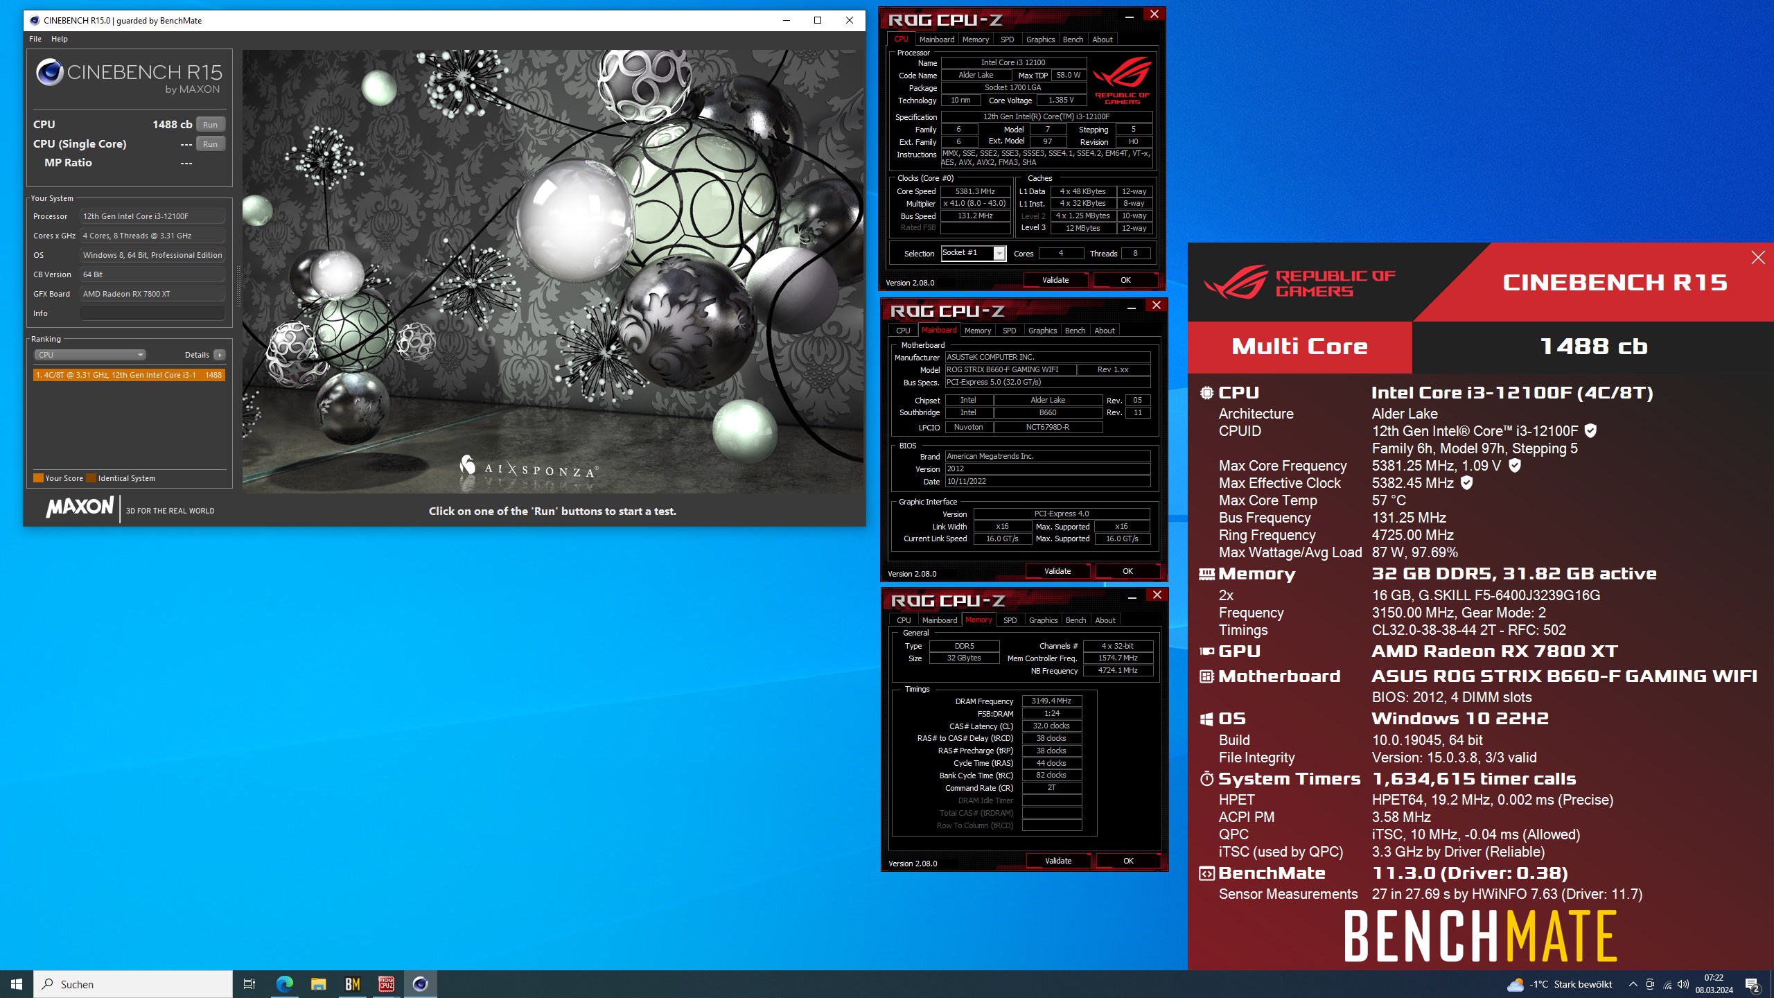Open Graphics tab in top CPU-Z window
Screen dimensions: 1774x998
point(1040,40)
